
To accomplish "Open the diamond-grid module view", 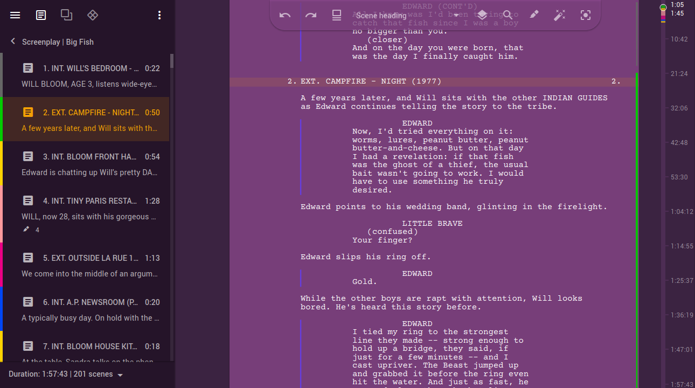I will point(93,15).
